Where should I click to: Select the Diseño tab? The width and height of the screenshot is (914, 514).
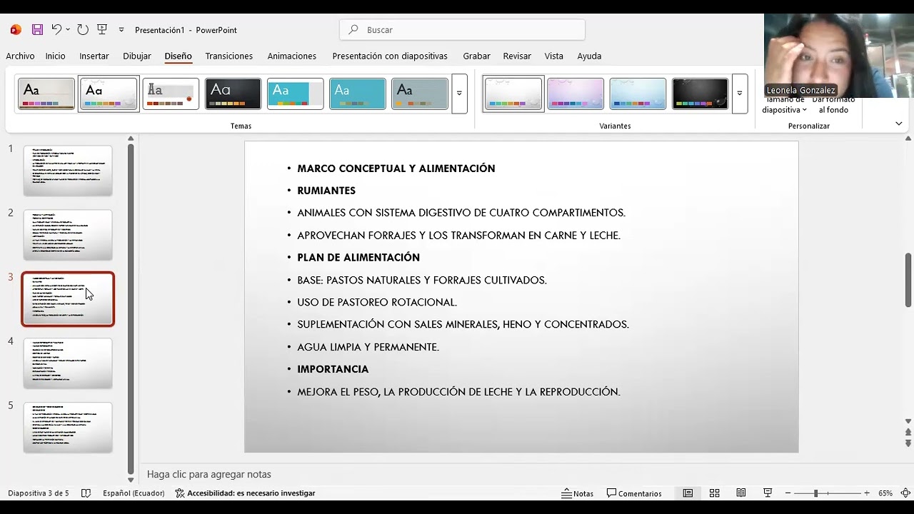[178, 56]
